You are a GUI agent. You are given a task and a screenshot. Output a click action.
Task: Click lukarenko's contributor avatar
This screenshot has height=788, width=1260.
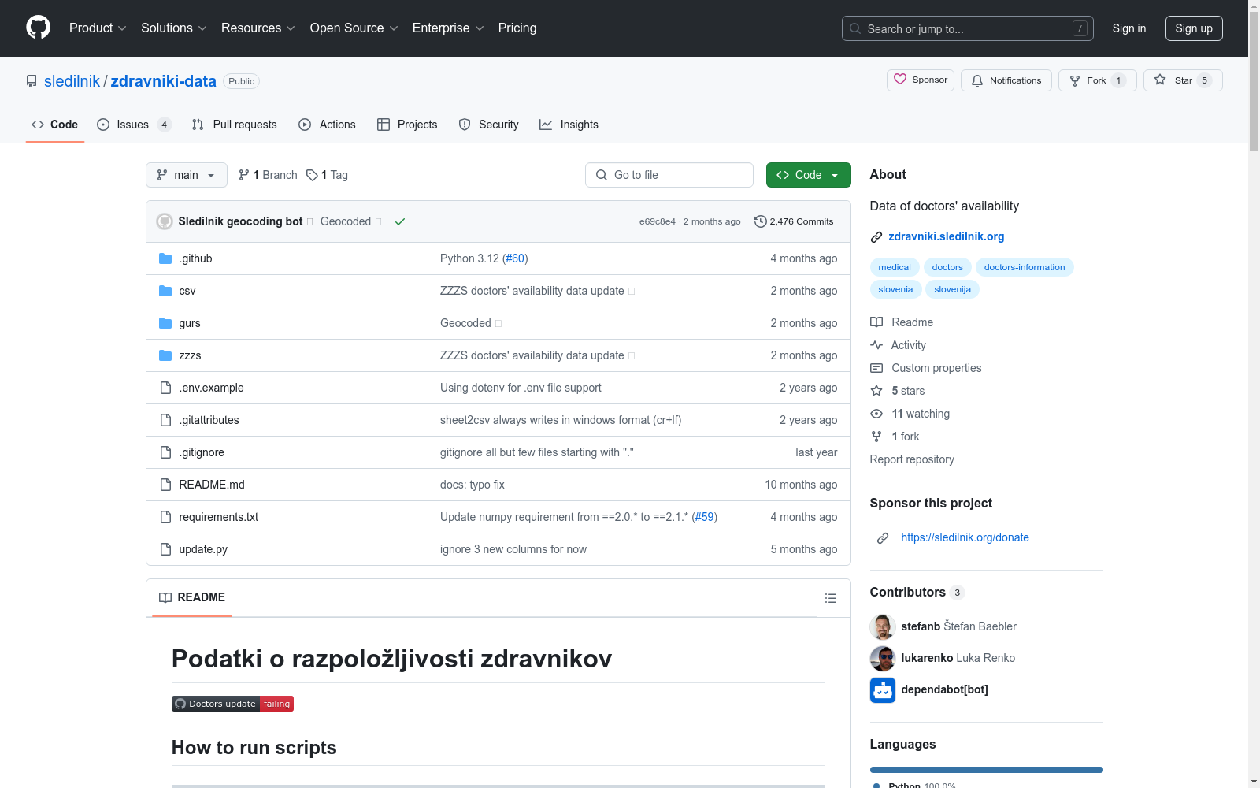pos(883,658)
